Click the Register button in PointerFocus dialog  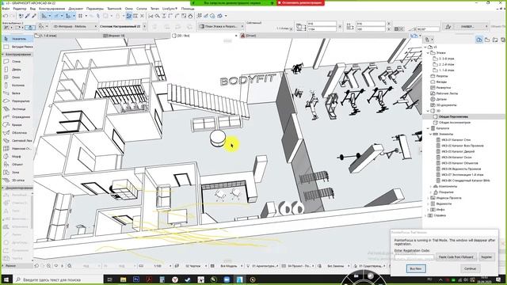[486, 256]
